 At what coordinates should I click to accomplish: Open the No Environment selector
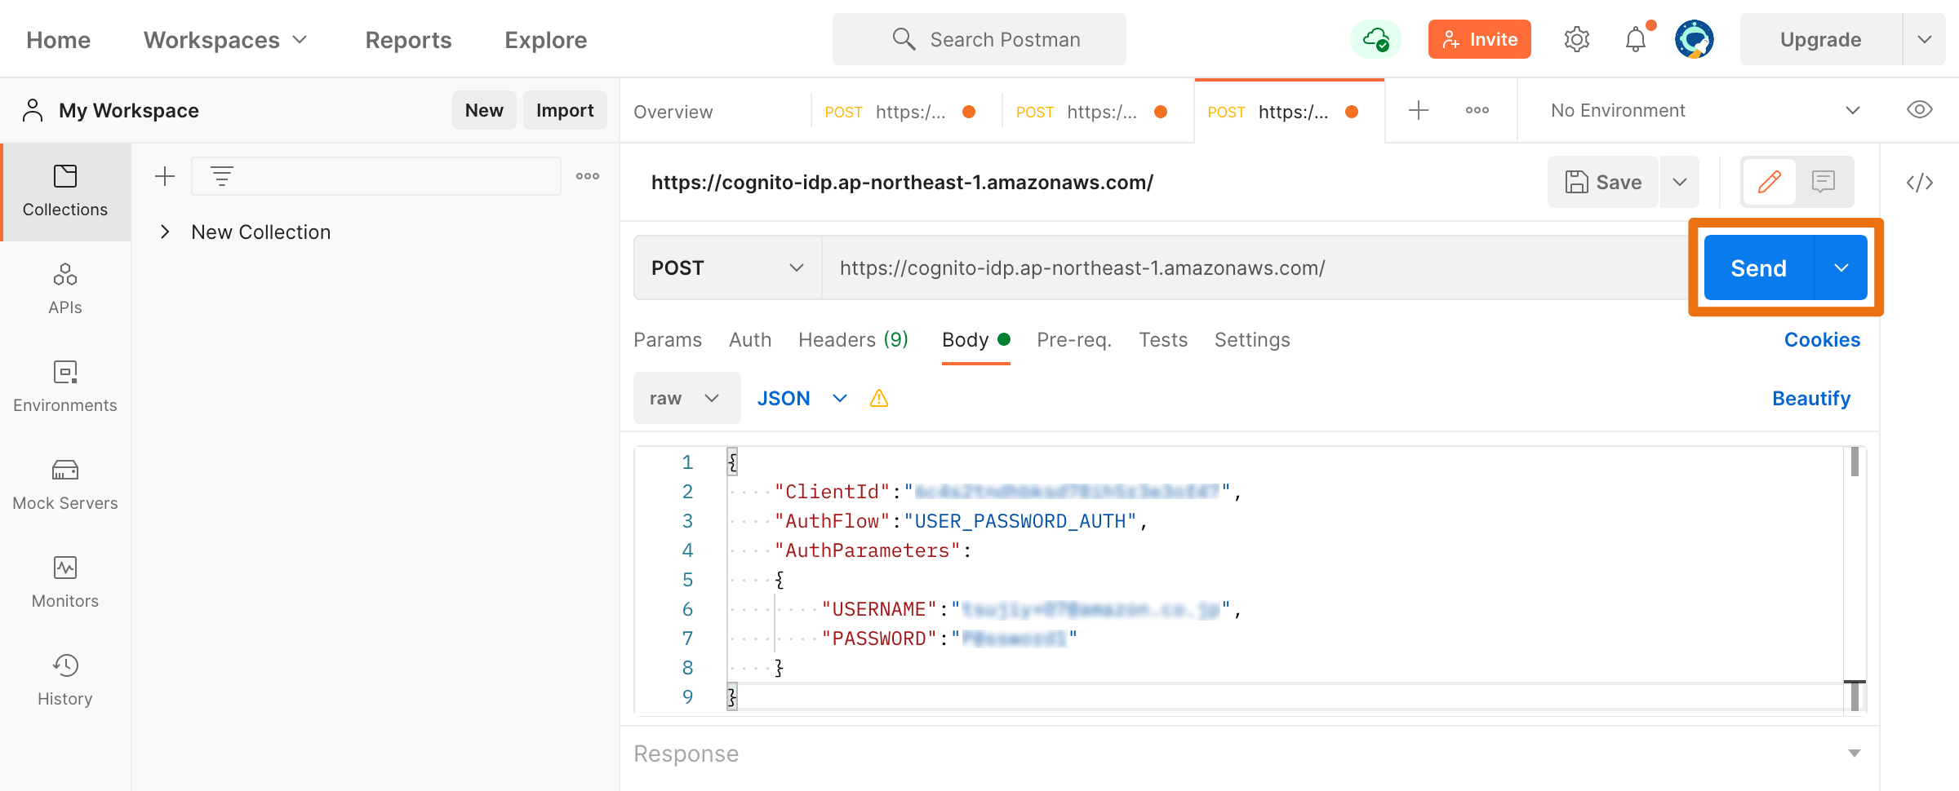tap(1704, 110)
